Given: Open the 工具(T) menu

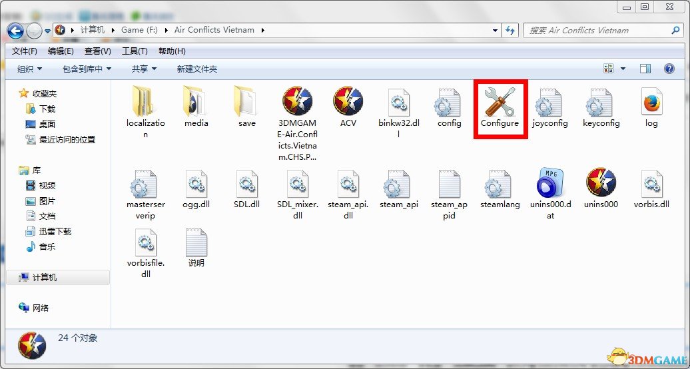Looking at the screenshot, I should click(135, 51).
